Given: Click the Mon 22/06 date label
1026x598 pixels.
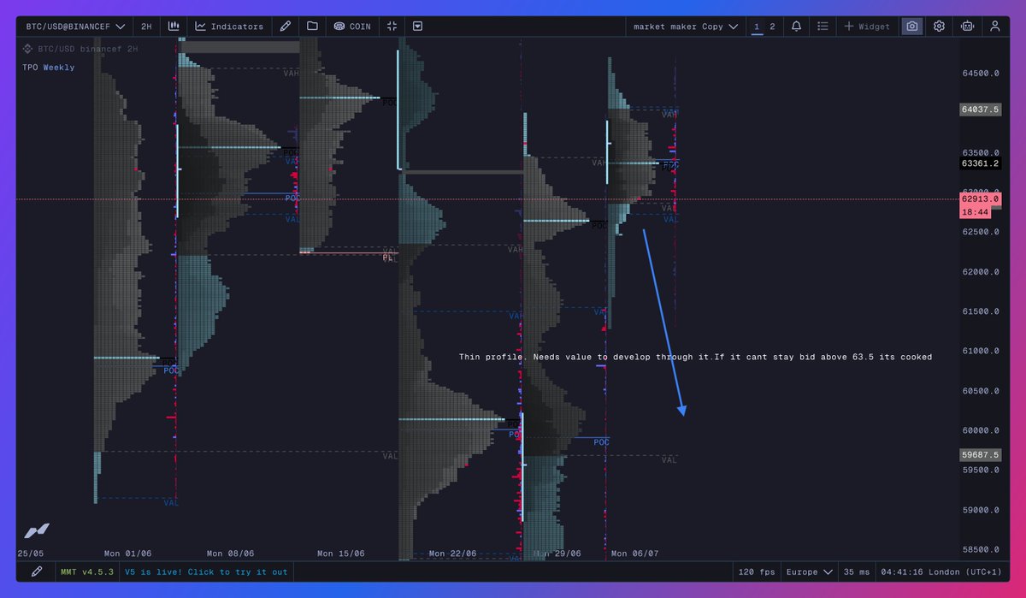Looking at the screenshot, I should click(452, 554).
